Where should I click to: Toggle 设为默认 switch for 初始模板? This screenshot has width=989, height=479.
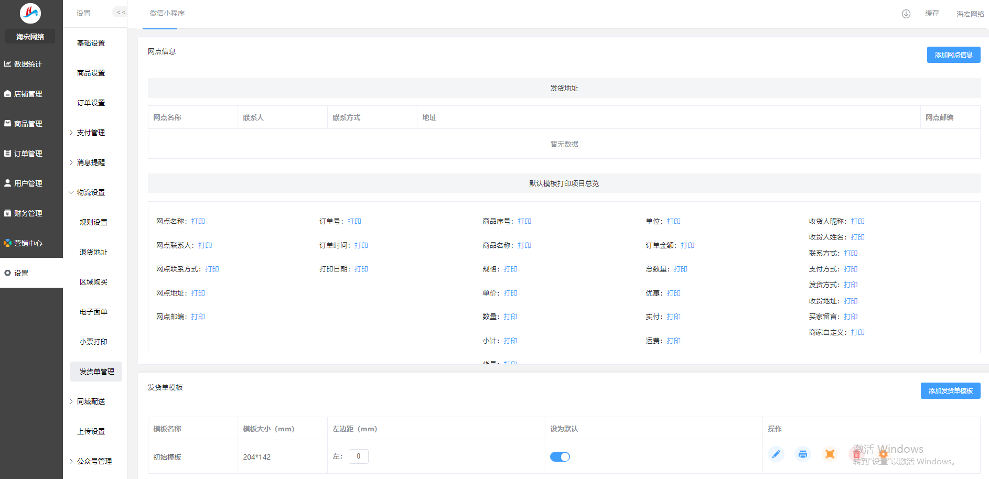tap(560, 457)
